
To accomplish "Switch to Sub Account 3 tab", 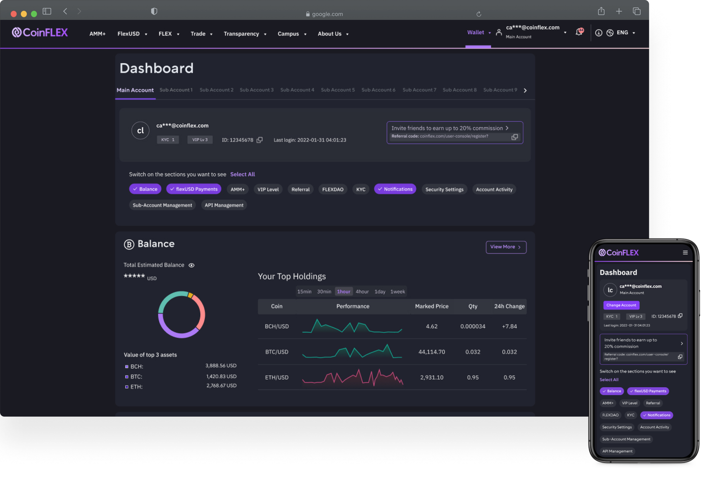I will click(256, 90).
